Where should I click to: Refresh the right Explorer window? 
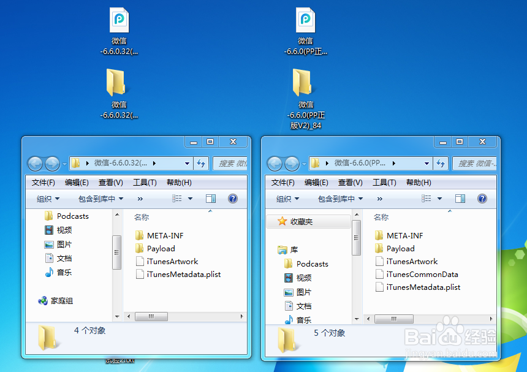pyautogui.click(x=441, y=163)
